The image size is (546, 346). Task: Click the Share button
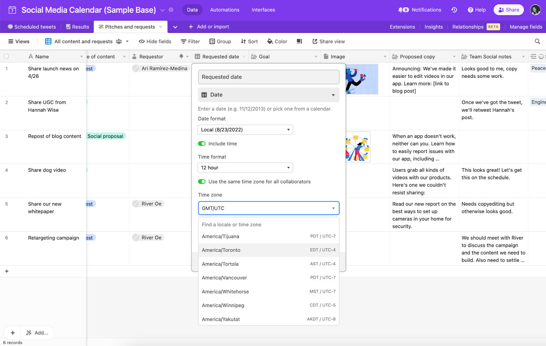tap(509, 10)
